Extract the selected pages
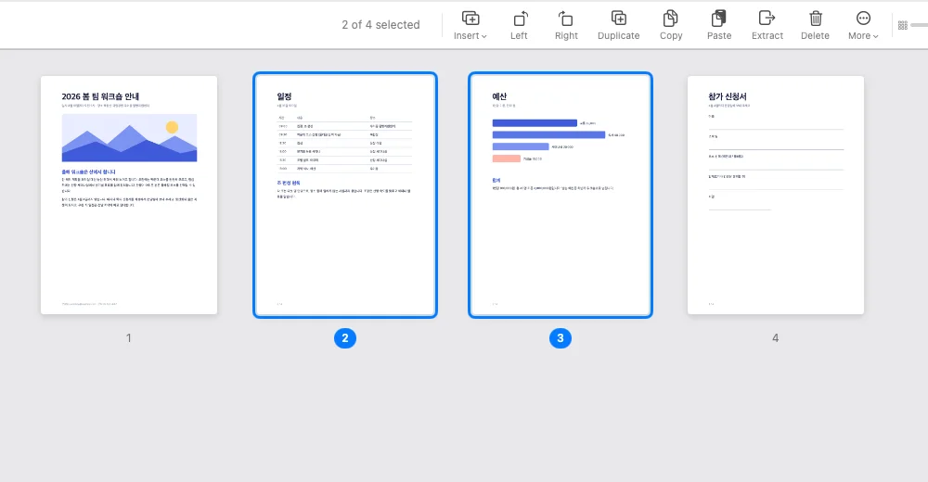 (x=767, y=25)
